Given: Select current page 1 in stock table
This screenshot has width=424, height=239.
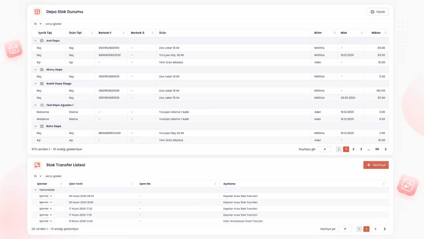Looking at the screenshot, I should (x=346, y=149).
